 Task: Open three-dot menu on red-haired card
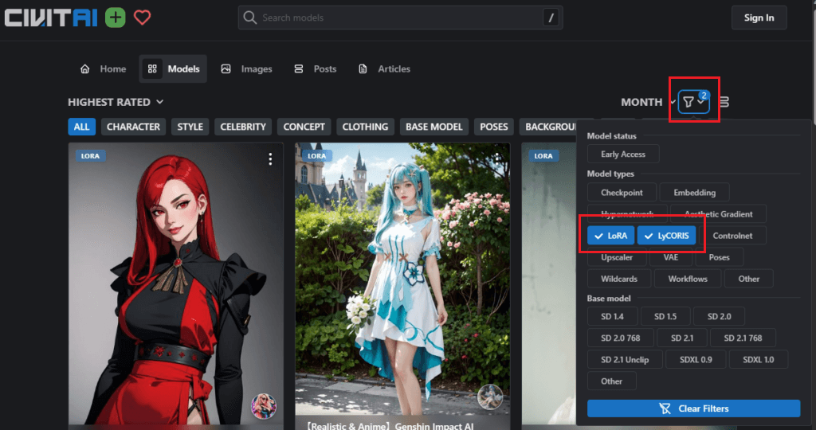tap(270, 159)
